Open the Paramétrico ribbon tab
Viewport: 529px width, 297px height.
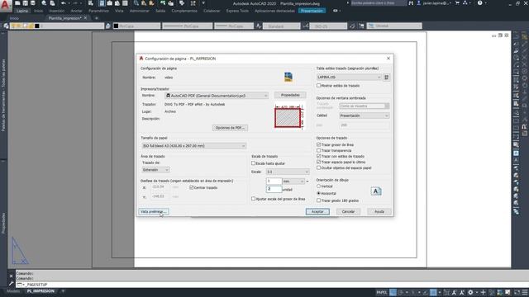[98, 11]
